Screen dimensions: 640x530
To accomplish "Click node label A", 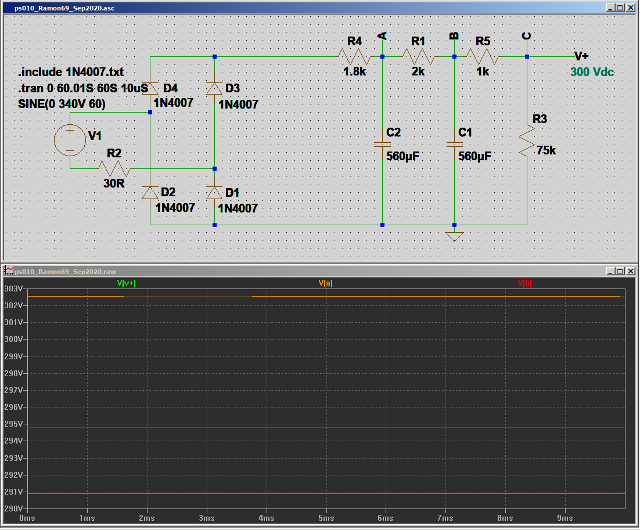I will (382, 37).
